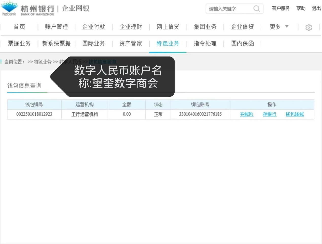The height and width of the screenshot is (244, 322).
Task: Click wallet number 0022501018012923
Action: pyautogui.click(x=34, y=114)
